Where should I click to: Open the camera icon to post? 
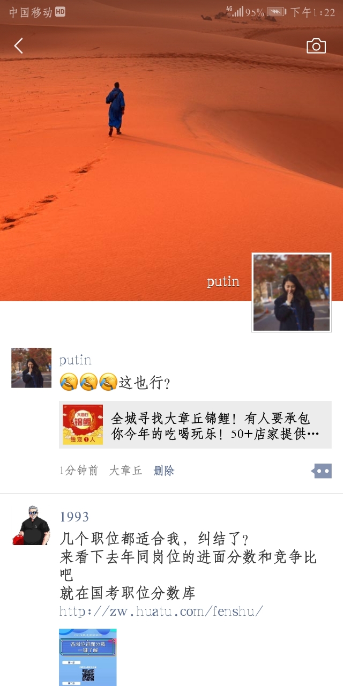(316, 46)
